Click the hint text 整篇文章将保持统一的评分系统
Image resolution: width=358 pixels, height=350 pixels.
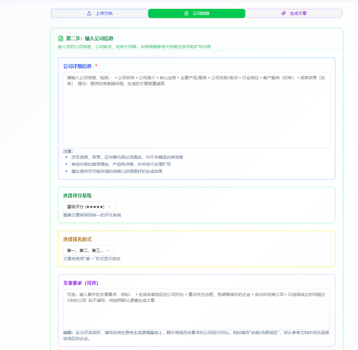click(92, 215)
